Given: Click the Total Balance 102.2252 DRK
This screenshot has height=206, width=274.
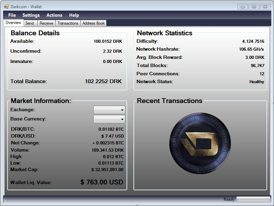Looking at the screenshot, I should click(x=103, y=81).
